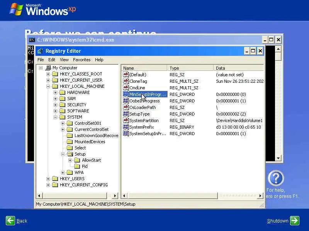Screen dimensions: 309x231
Task: Click the Pid folder icon
Action: pos(77,166)
